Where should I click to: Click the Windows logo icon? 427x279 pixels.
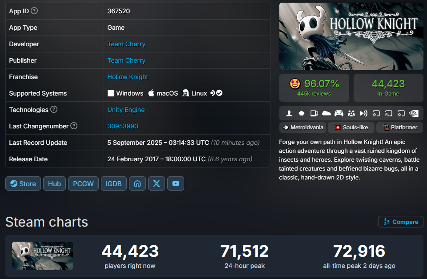[x=111, y=93]
